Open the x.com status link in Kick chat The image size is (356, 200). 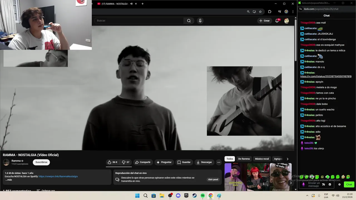click(326, 76)
